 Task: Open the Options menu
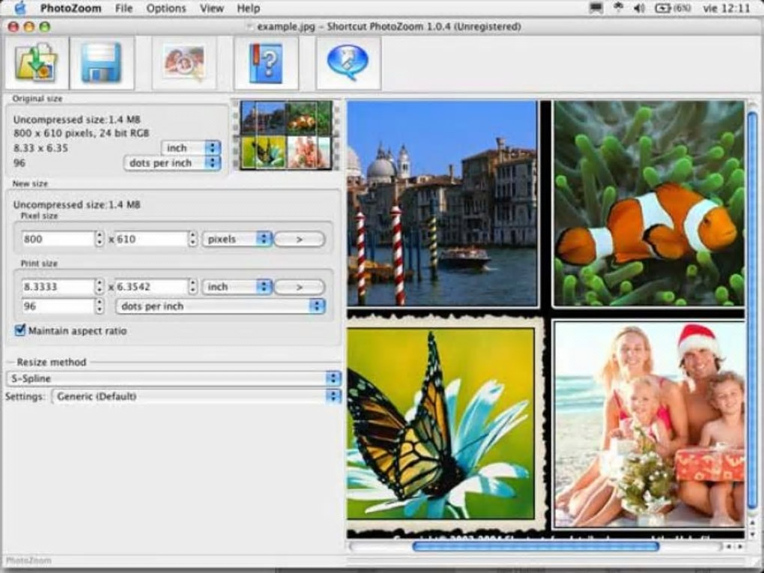(166, 8)
